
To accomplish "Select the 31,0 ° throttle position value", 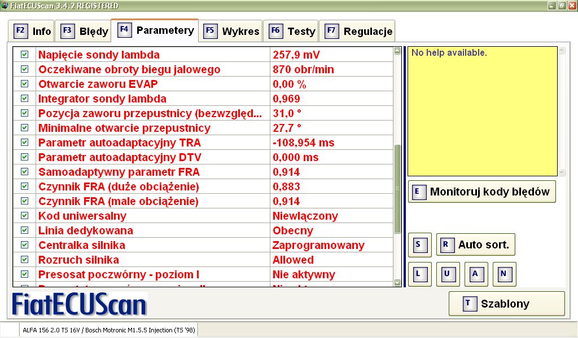I will click(332, 113).
